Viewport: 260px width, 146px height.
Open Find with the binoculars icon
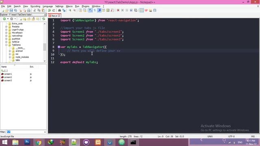click(x=59, y=11)
